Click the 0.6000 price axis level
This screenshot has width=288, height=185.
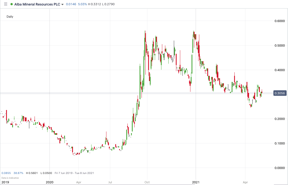click(x=279, y=21)
